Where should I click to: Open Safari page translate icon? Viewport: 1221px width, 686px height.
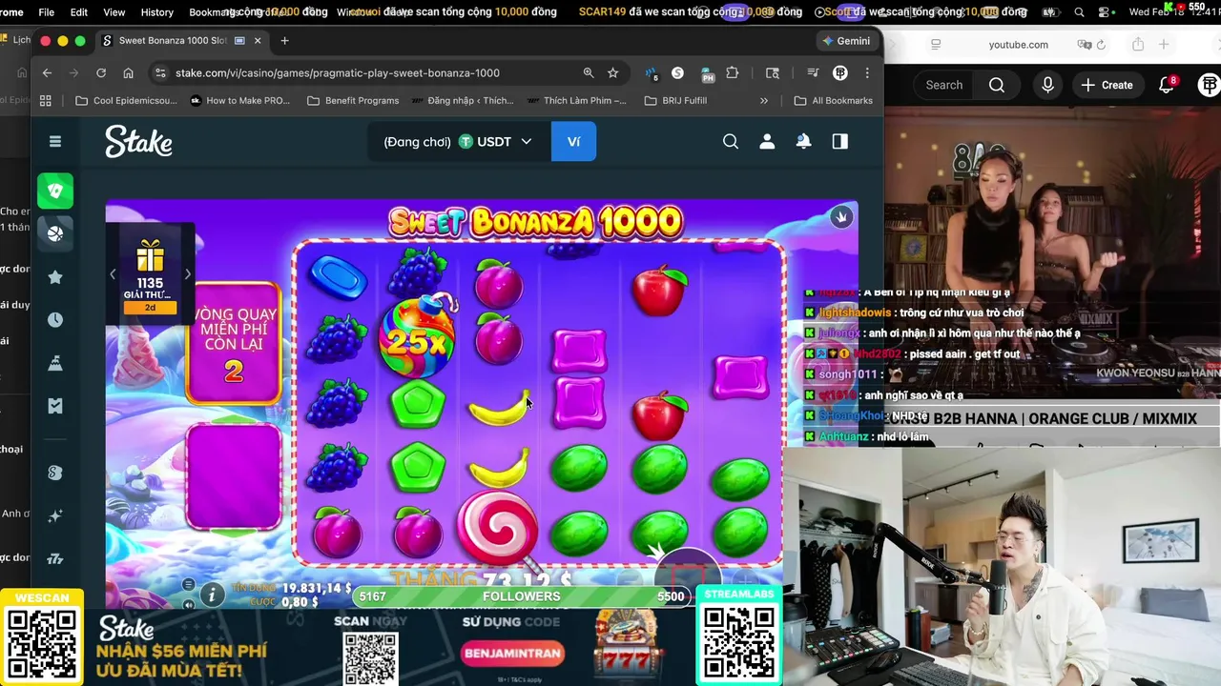tap(1085, 45)
